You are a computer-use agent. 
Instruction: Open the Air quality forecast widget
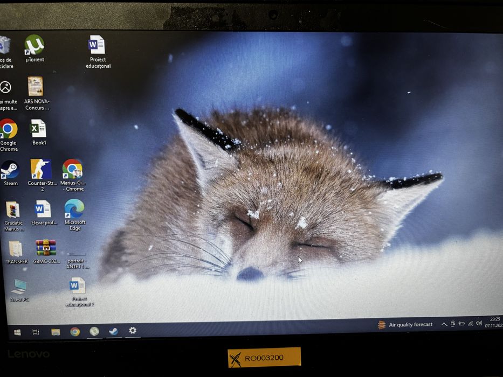tap(405, 325)
